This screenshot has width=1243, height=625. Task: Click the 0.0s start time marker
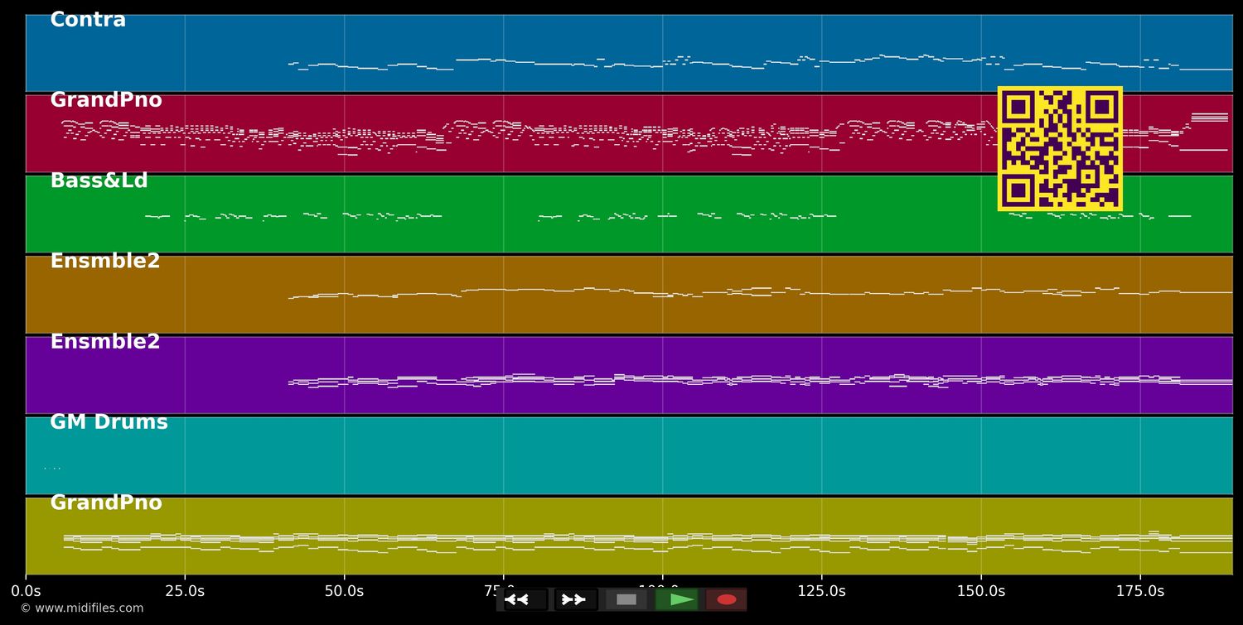(x=26, y=591)
